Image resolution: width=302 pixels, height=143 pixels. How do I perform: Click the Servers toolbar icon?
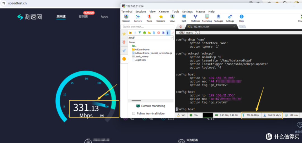[138, 18]
